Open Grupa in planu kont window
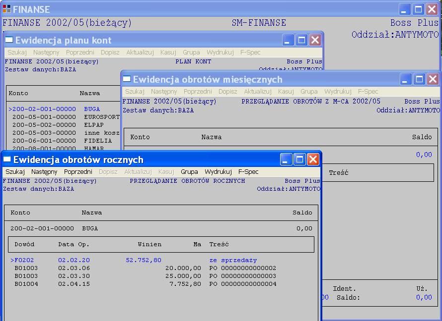This screenshot has width=442, height=321. pos(191,53)
